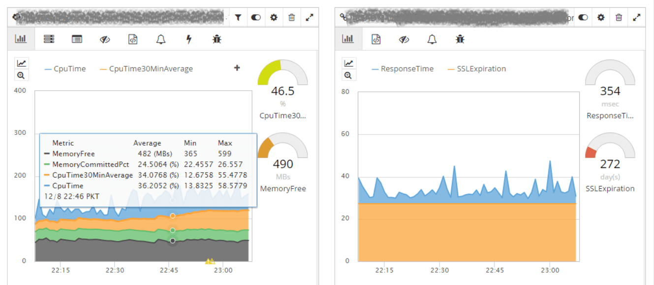This screenshot has width=654, height=285.
Task: Open settings gear on the CpuTime widget
Action: coord(274,18)
